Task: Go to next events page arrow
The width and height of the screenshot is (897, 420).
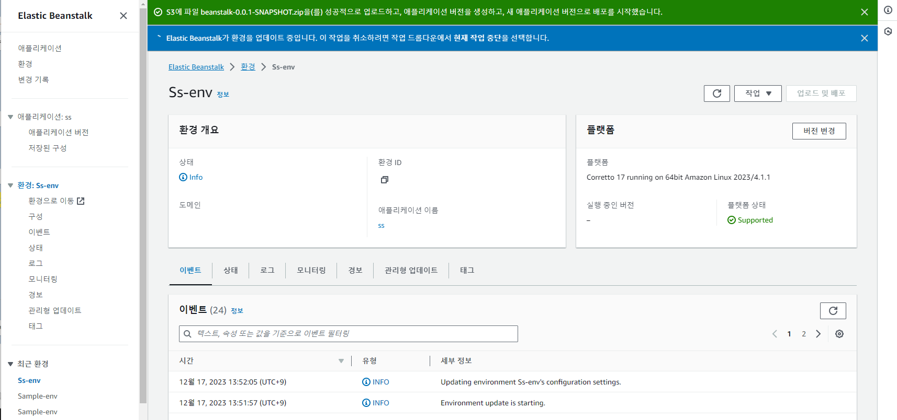Action: 818,334
